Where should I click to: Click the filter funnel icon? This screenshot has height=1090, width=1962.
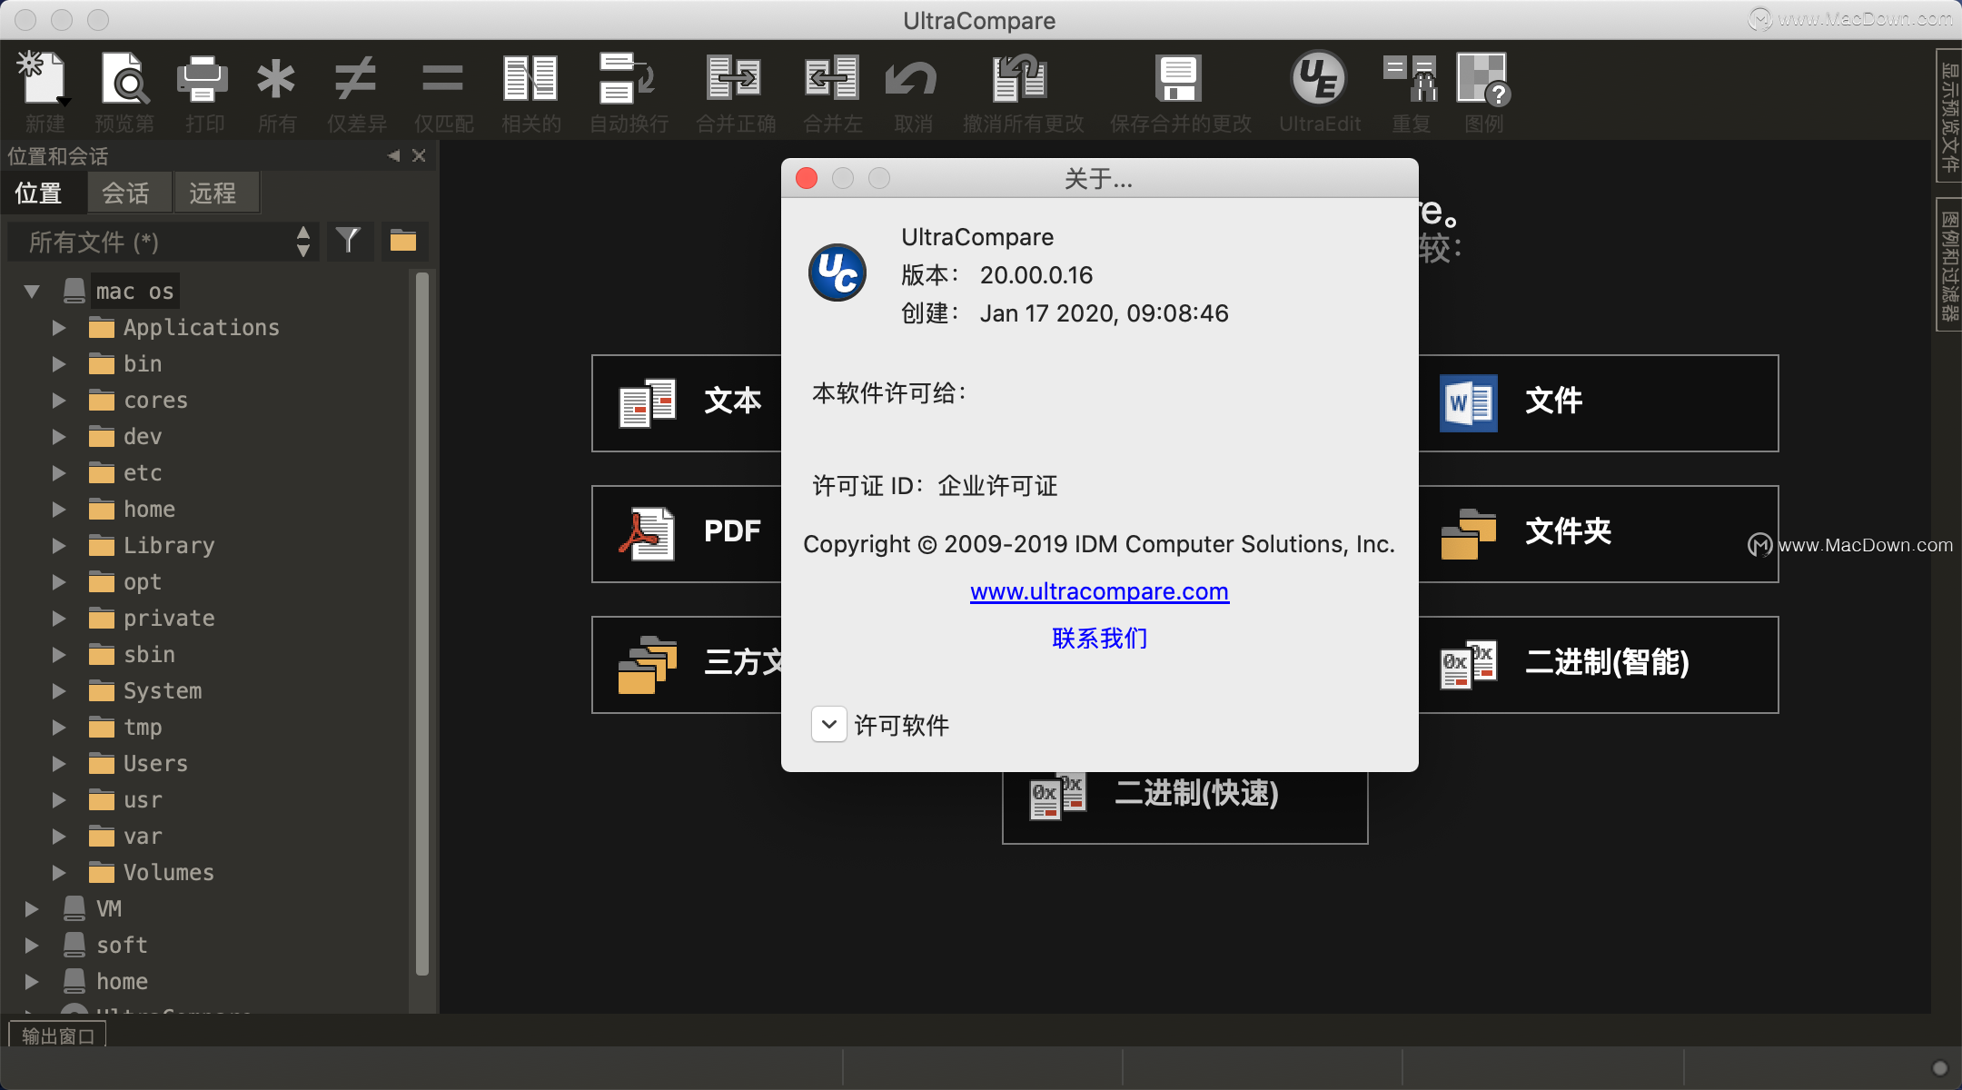[x=349, y=241]
